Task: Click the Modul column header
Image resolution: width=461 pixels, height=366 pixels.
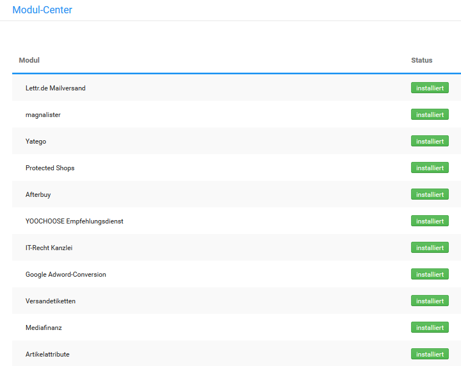Action: 29,60
